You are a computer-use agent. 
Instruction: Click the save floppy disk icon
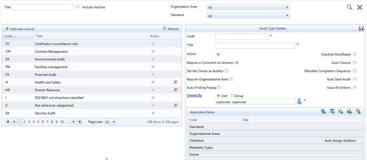pyautogui.click(x=361, y=28)
